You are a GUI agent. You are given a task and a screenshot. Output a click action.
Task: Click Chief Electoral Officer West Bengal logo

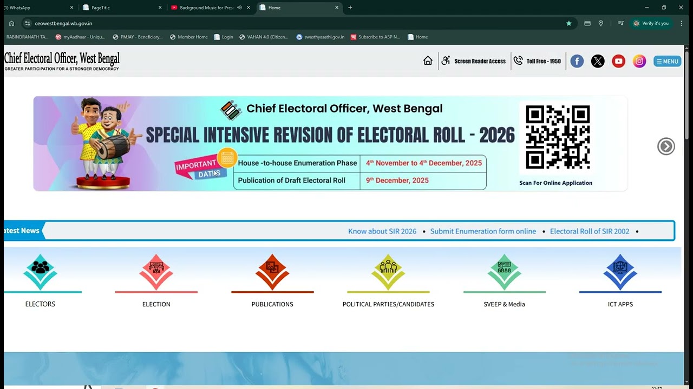tap(62, 61)
